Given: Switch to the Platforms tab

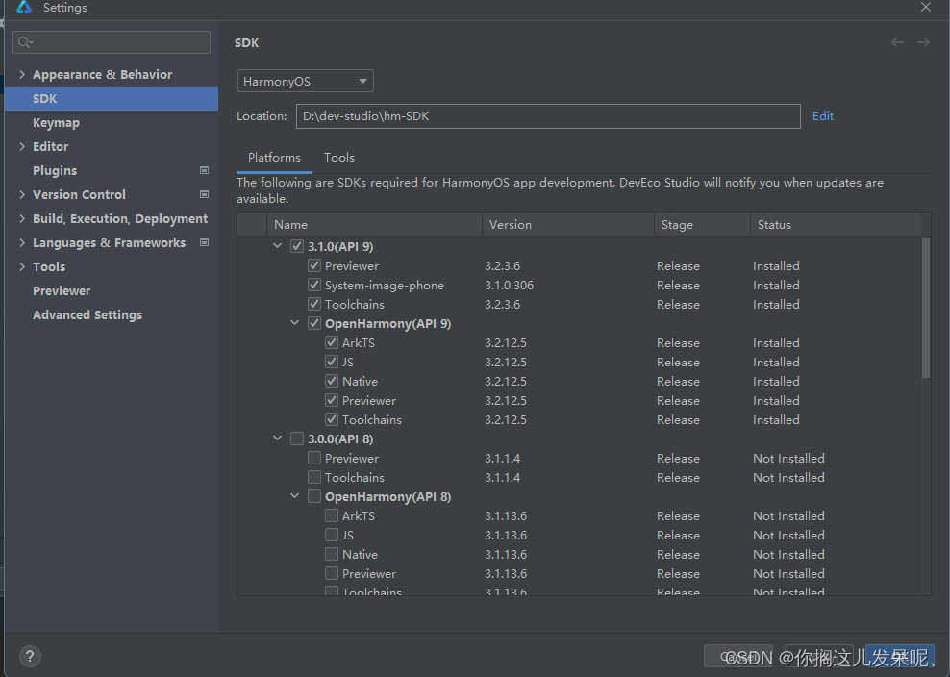Looking at the screenshot, I should pos(274,158).
